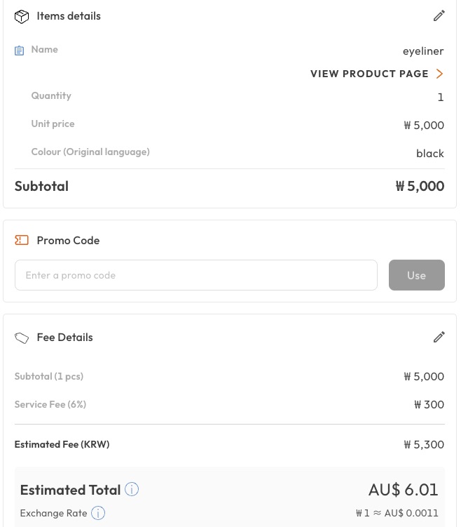Focus the promo code input field
The height and width of the screenshot is (527, 468).
[196, 275]
